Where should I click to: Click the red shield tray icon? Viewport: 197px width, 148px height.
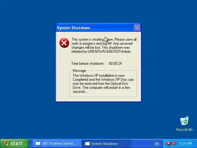(x=174, y=143)
